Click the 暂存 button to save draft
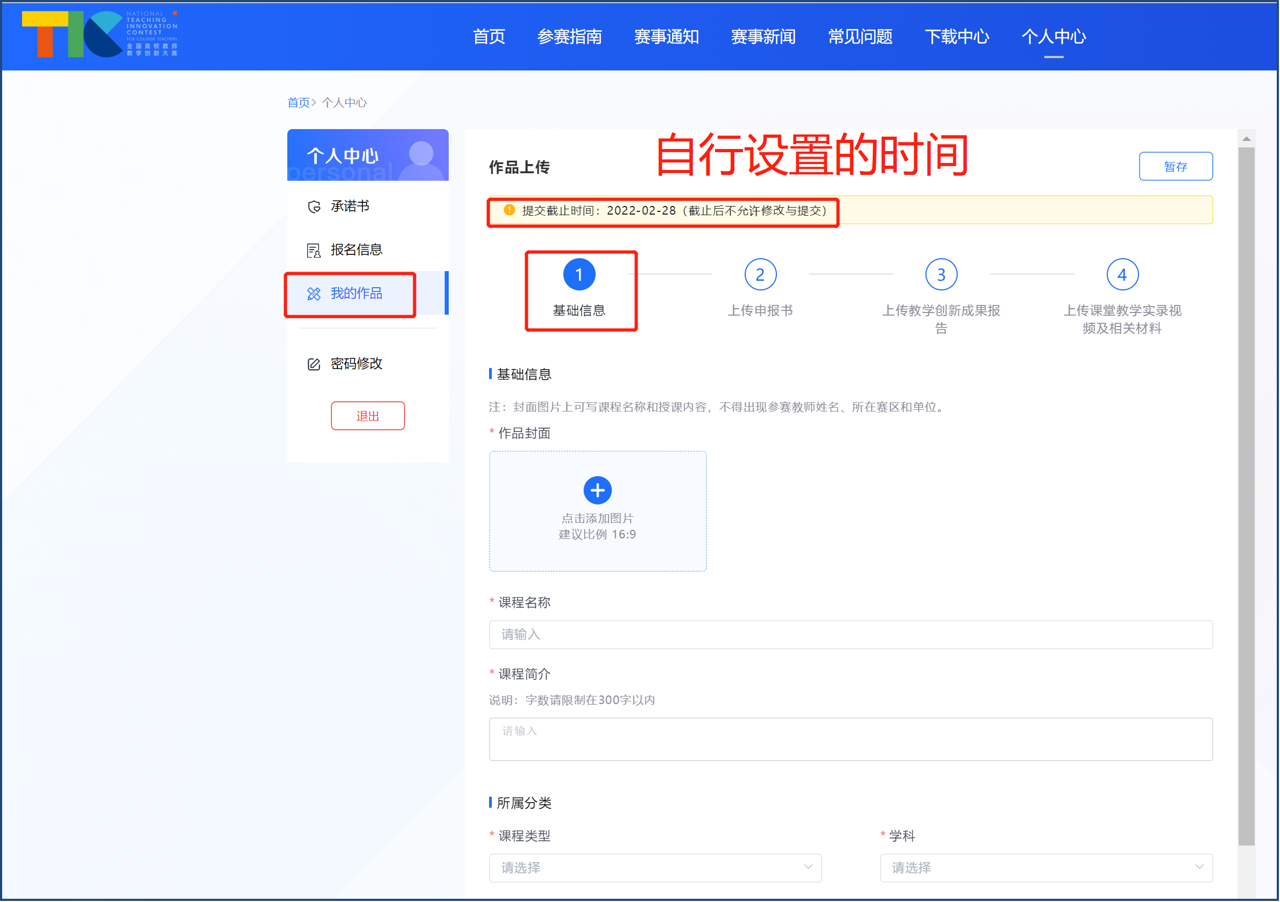Image resolution: width=1280 pixels, height=902 pixels. tap(1176, 166)
